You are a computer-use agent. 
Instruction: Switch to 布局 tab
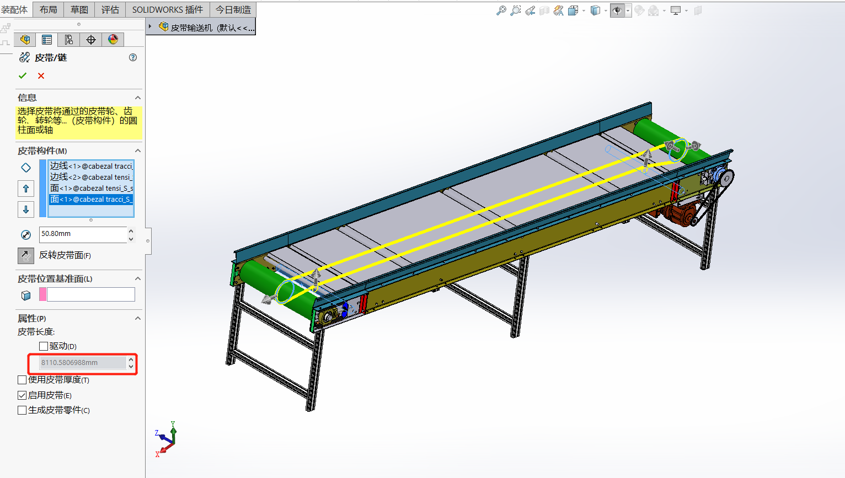pos(49,9)
